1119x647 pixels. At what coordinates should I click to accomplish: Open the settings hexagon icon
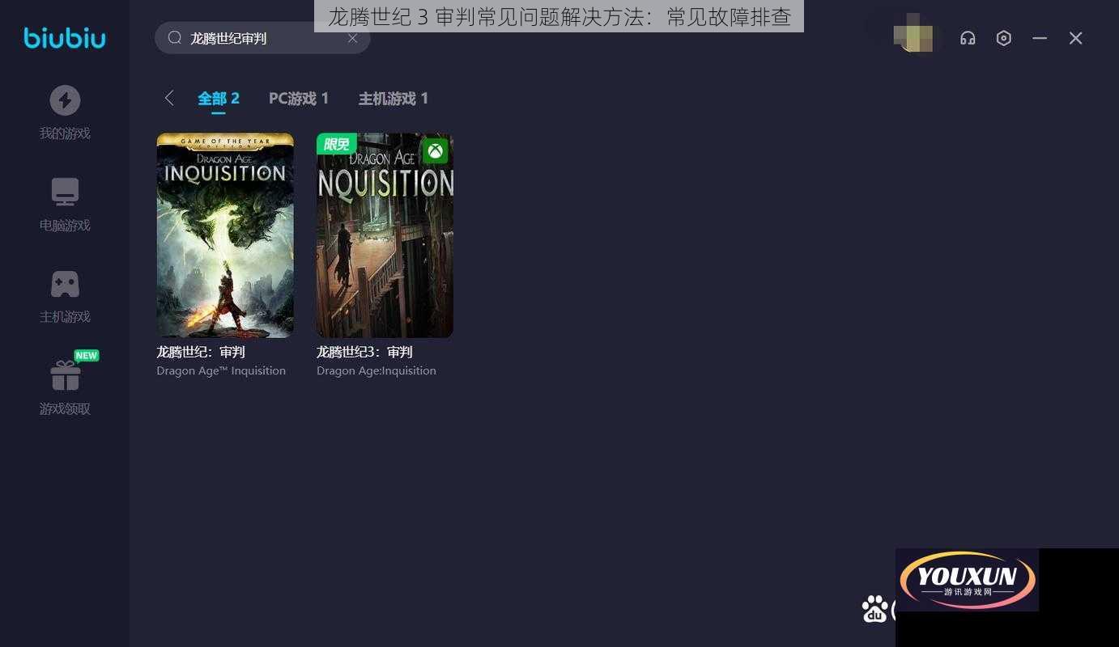1004,38
